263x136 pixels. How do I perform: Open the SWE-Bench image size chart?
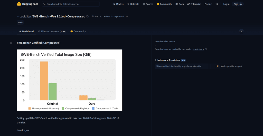coord(69,80)
